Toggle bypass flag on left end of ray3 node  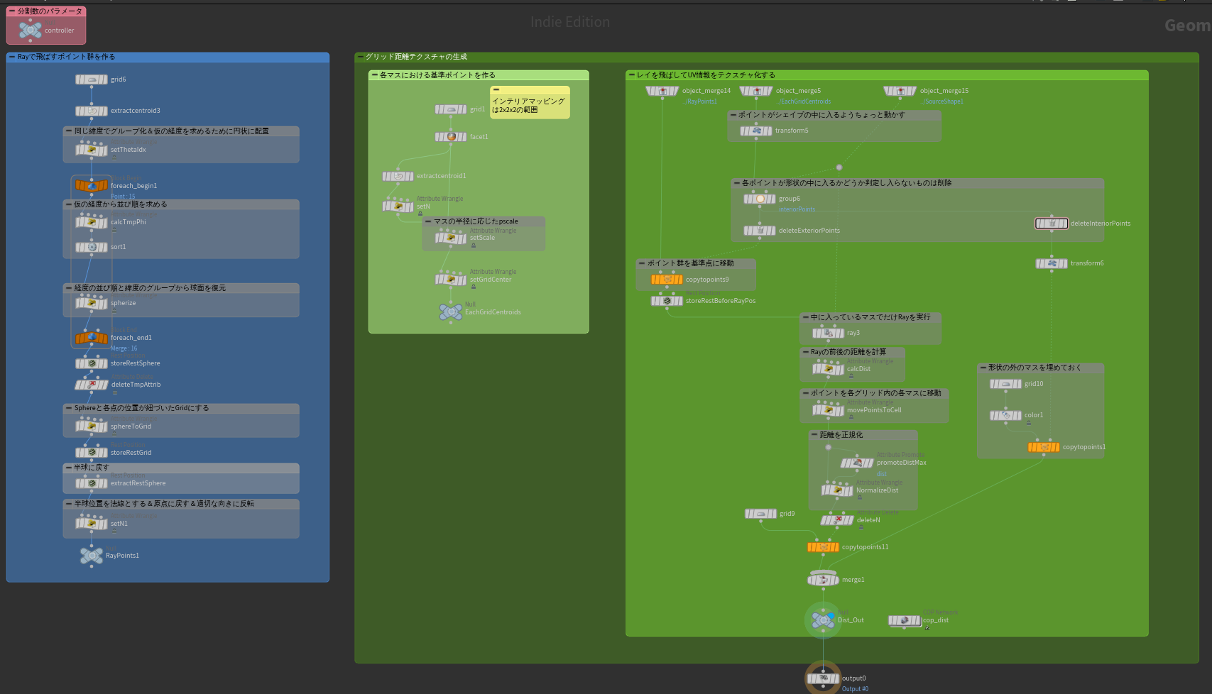point(815,333)
